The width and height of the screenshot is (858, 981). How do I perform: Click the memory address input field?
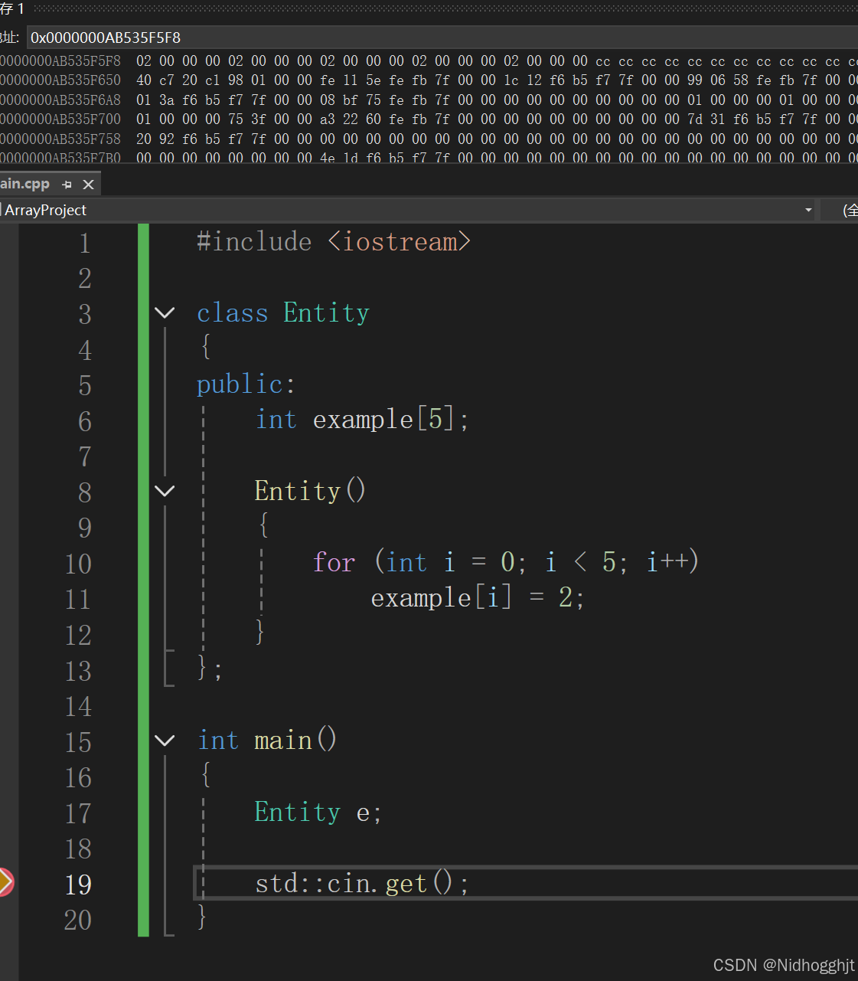[442, 38]
